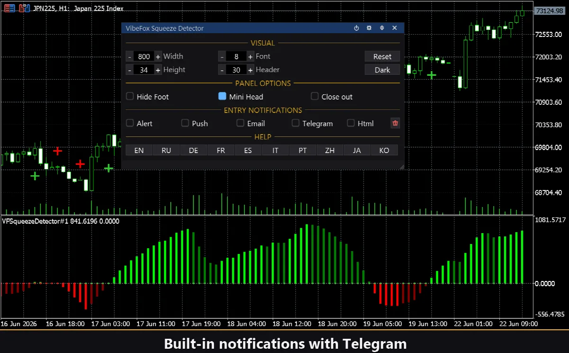Close the VibeFox Squeeze Detector panel
Viewport: 569px width, 353px height.
395,28
